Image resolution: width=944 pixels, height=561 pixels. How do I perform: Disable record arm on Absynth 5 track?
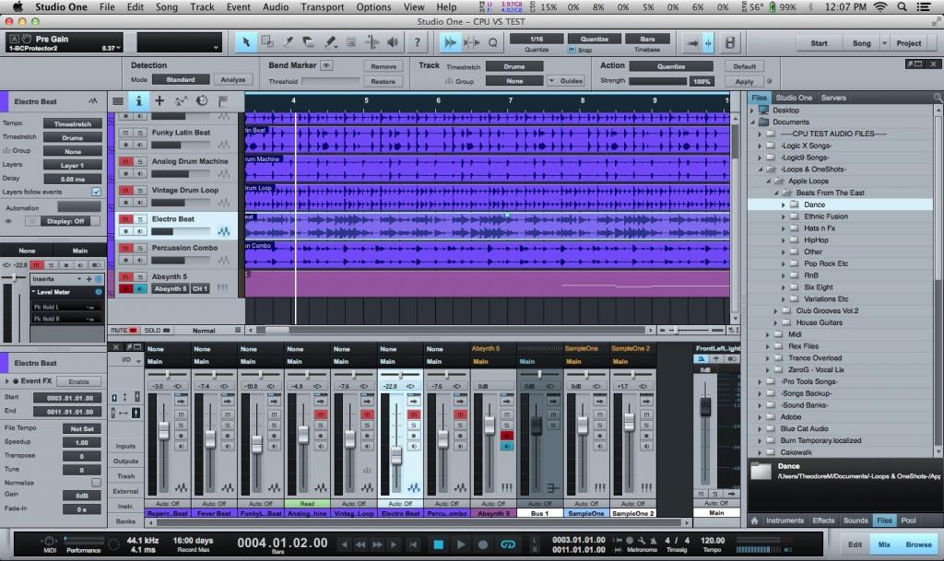pos(125,288)
